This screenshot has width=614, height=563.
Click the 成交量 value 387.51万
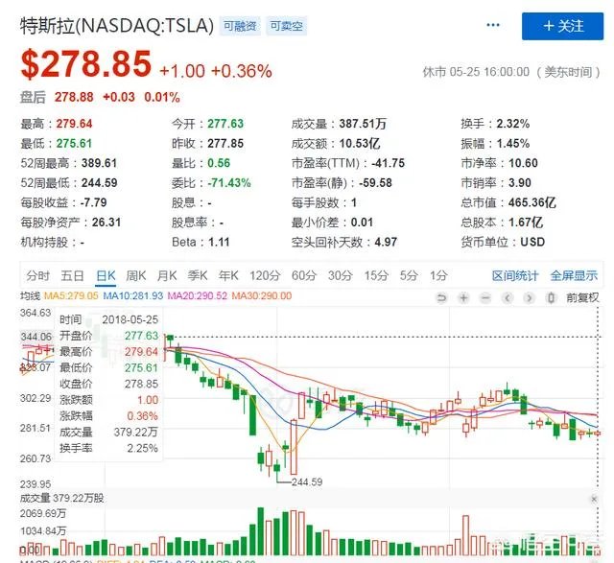click(363, 124)
